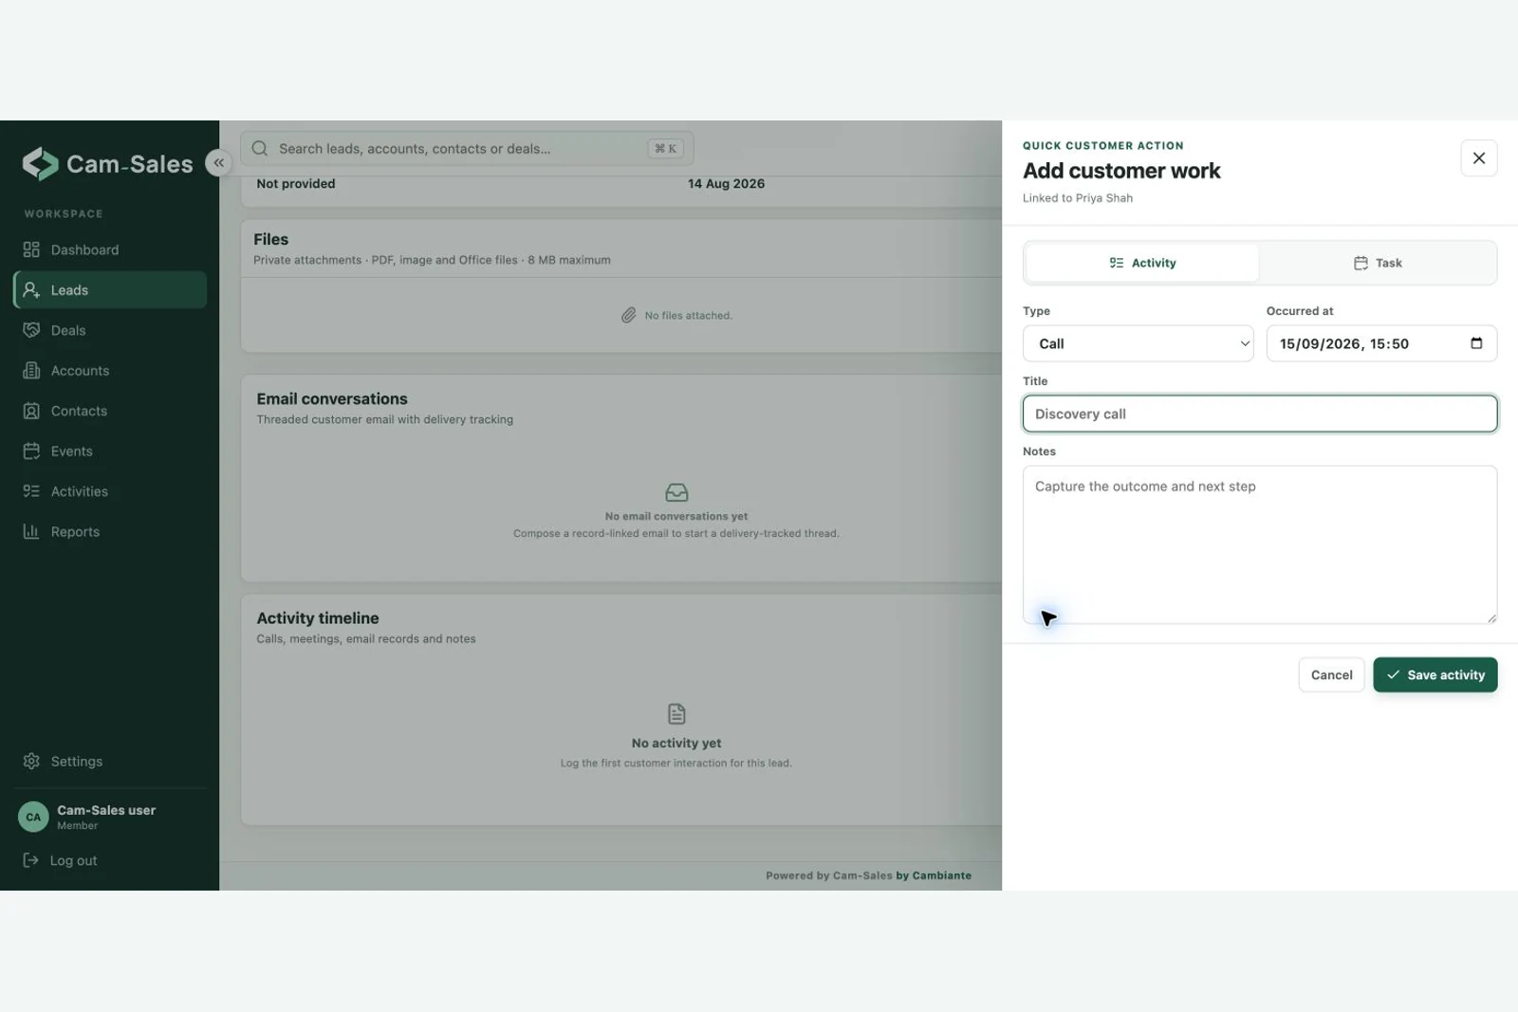Go to Activities in the sidebar
1518x1012 pixels.
point(110,491)
